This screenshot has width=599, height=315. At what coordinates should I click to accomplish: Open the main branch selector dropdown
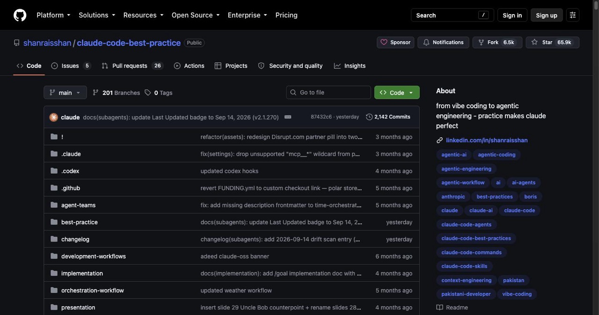65,93
